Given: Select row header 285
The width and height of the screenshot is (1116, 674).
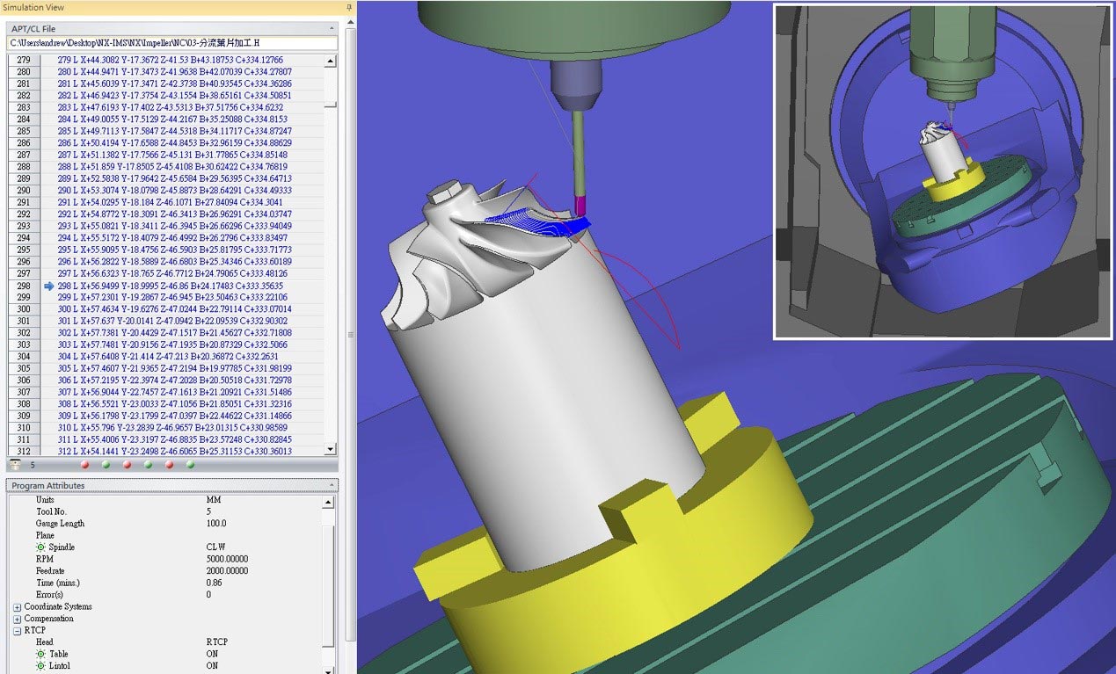Looking at the screenshot, I should (24, 131).
